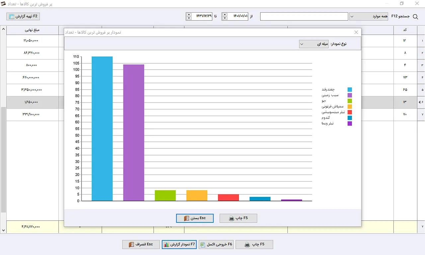Select the amount cell ۳,۳۵۰,۰۰۰,۰۰۰
The height and width of the screenshot is (255, 425).
(33, 90)
